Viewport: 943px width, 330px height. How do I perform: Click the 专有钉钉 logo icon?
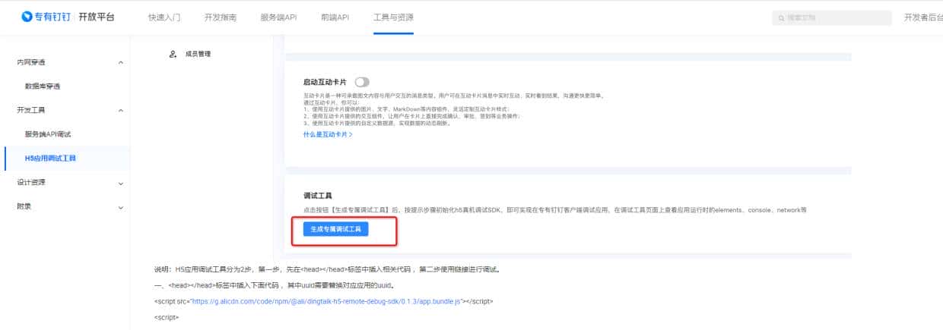[x=27, y=17]
